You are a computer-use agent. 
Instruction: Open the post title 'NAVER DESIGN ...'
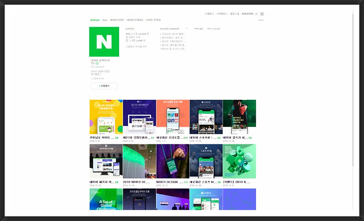click(170, 182)
